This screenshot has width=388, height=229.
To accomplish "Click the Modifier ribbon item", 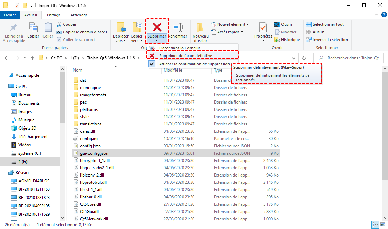I will point(286,32).
